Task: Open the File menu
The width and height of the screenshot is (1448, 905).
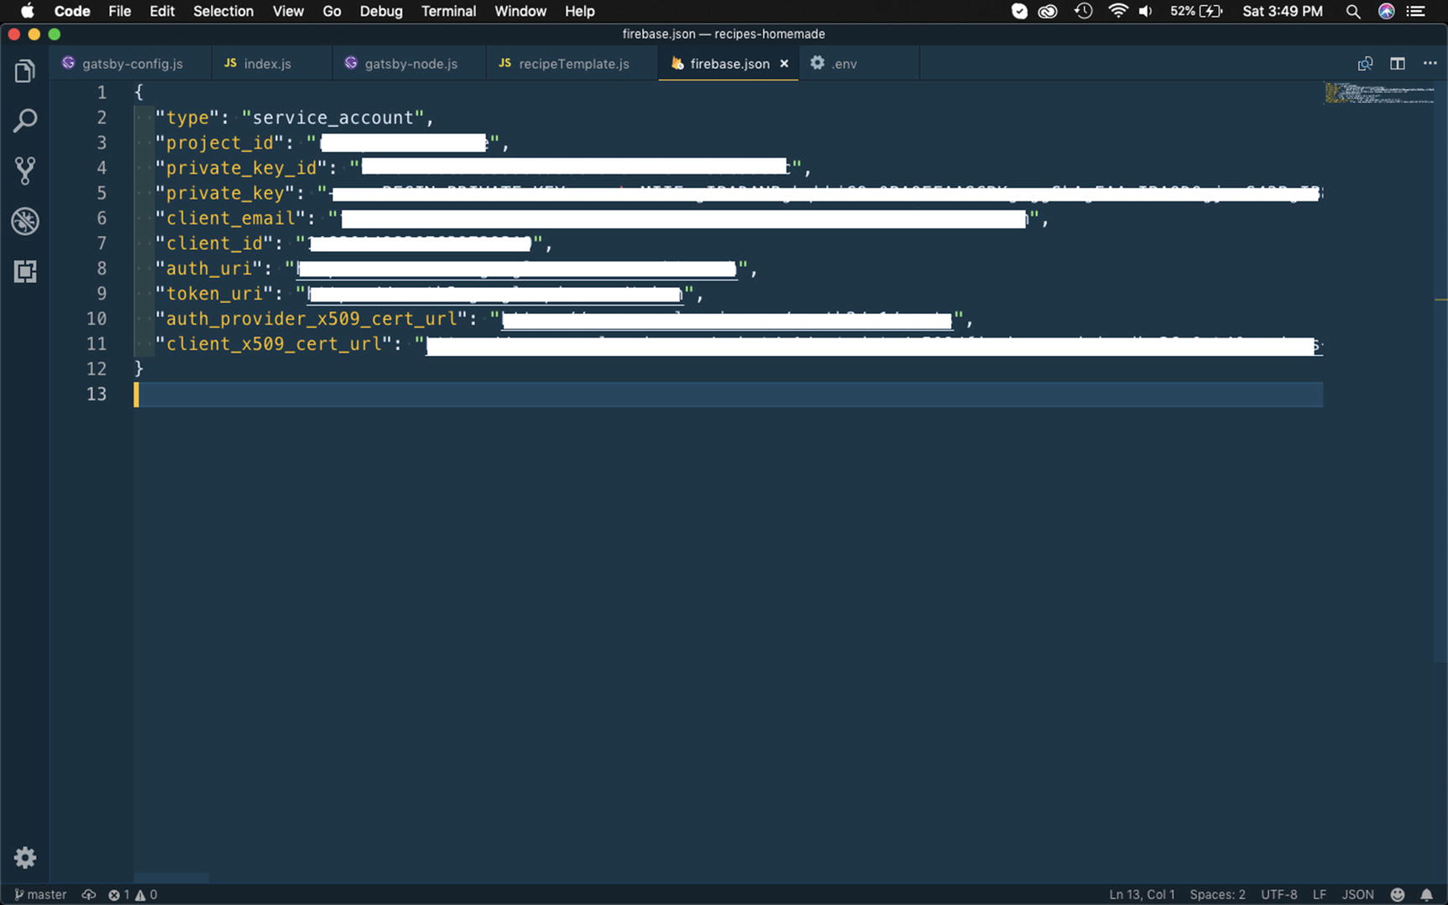Action: click(x=120, y=11)
